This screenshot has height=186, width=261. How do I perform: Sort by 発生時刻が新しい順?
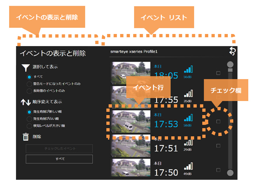pyautogui.click(x=29, y=112)
